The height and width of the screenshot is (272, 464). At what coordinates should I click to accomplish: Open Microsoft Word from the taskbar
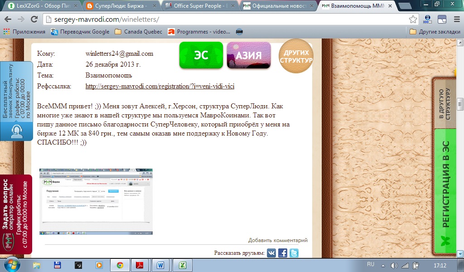pyautogui.click(x=160, y=265)
